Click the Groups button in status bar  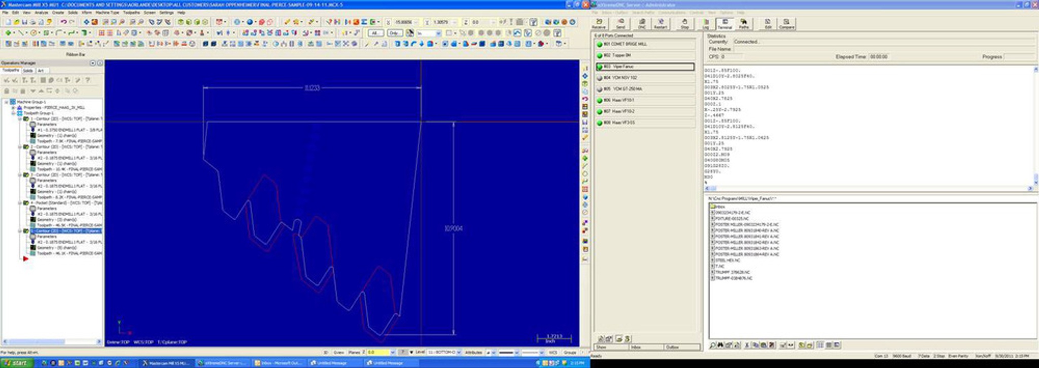point(570,352)
